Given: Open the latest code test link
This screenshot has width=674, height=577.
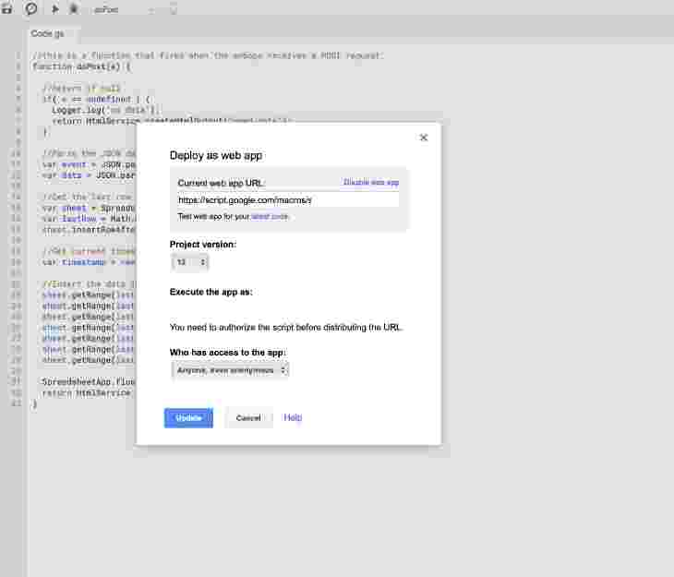Looking at the screenshot, I should (x=270, y=216).
